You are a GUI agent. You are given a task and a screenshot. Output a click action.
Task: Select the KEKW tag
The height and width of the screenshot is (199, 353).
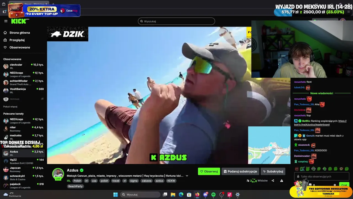(171, 181)
